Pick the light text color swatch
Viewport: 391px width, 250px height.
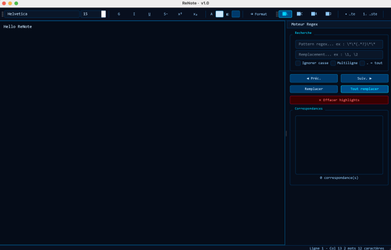[220, 14]
